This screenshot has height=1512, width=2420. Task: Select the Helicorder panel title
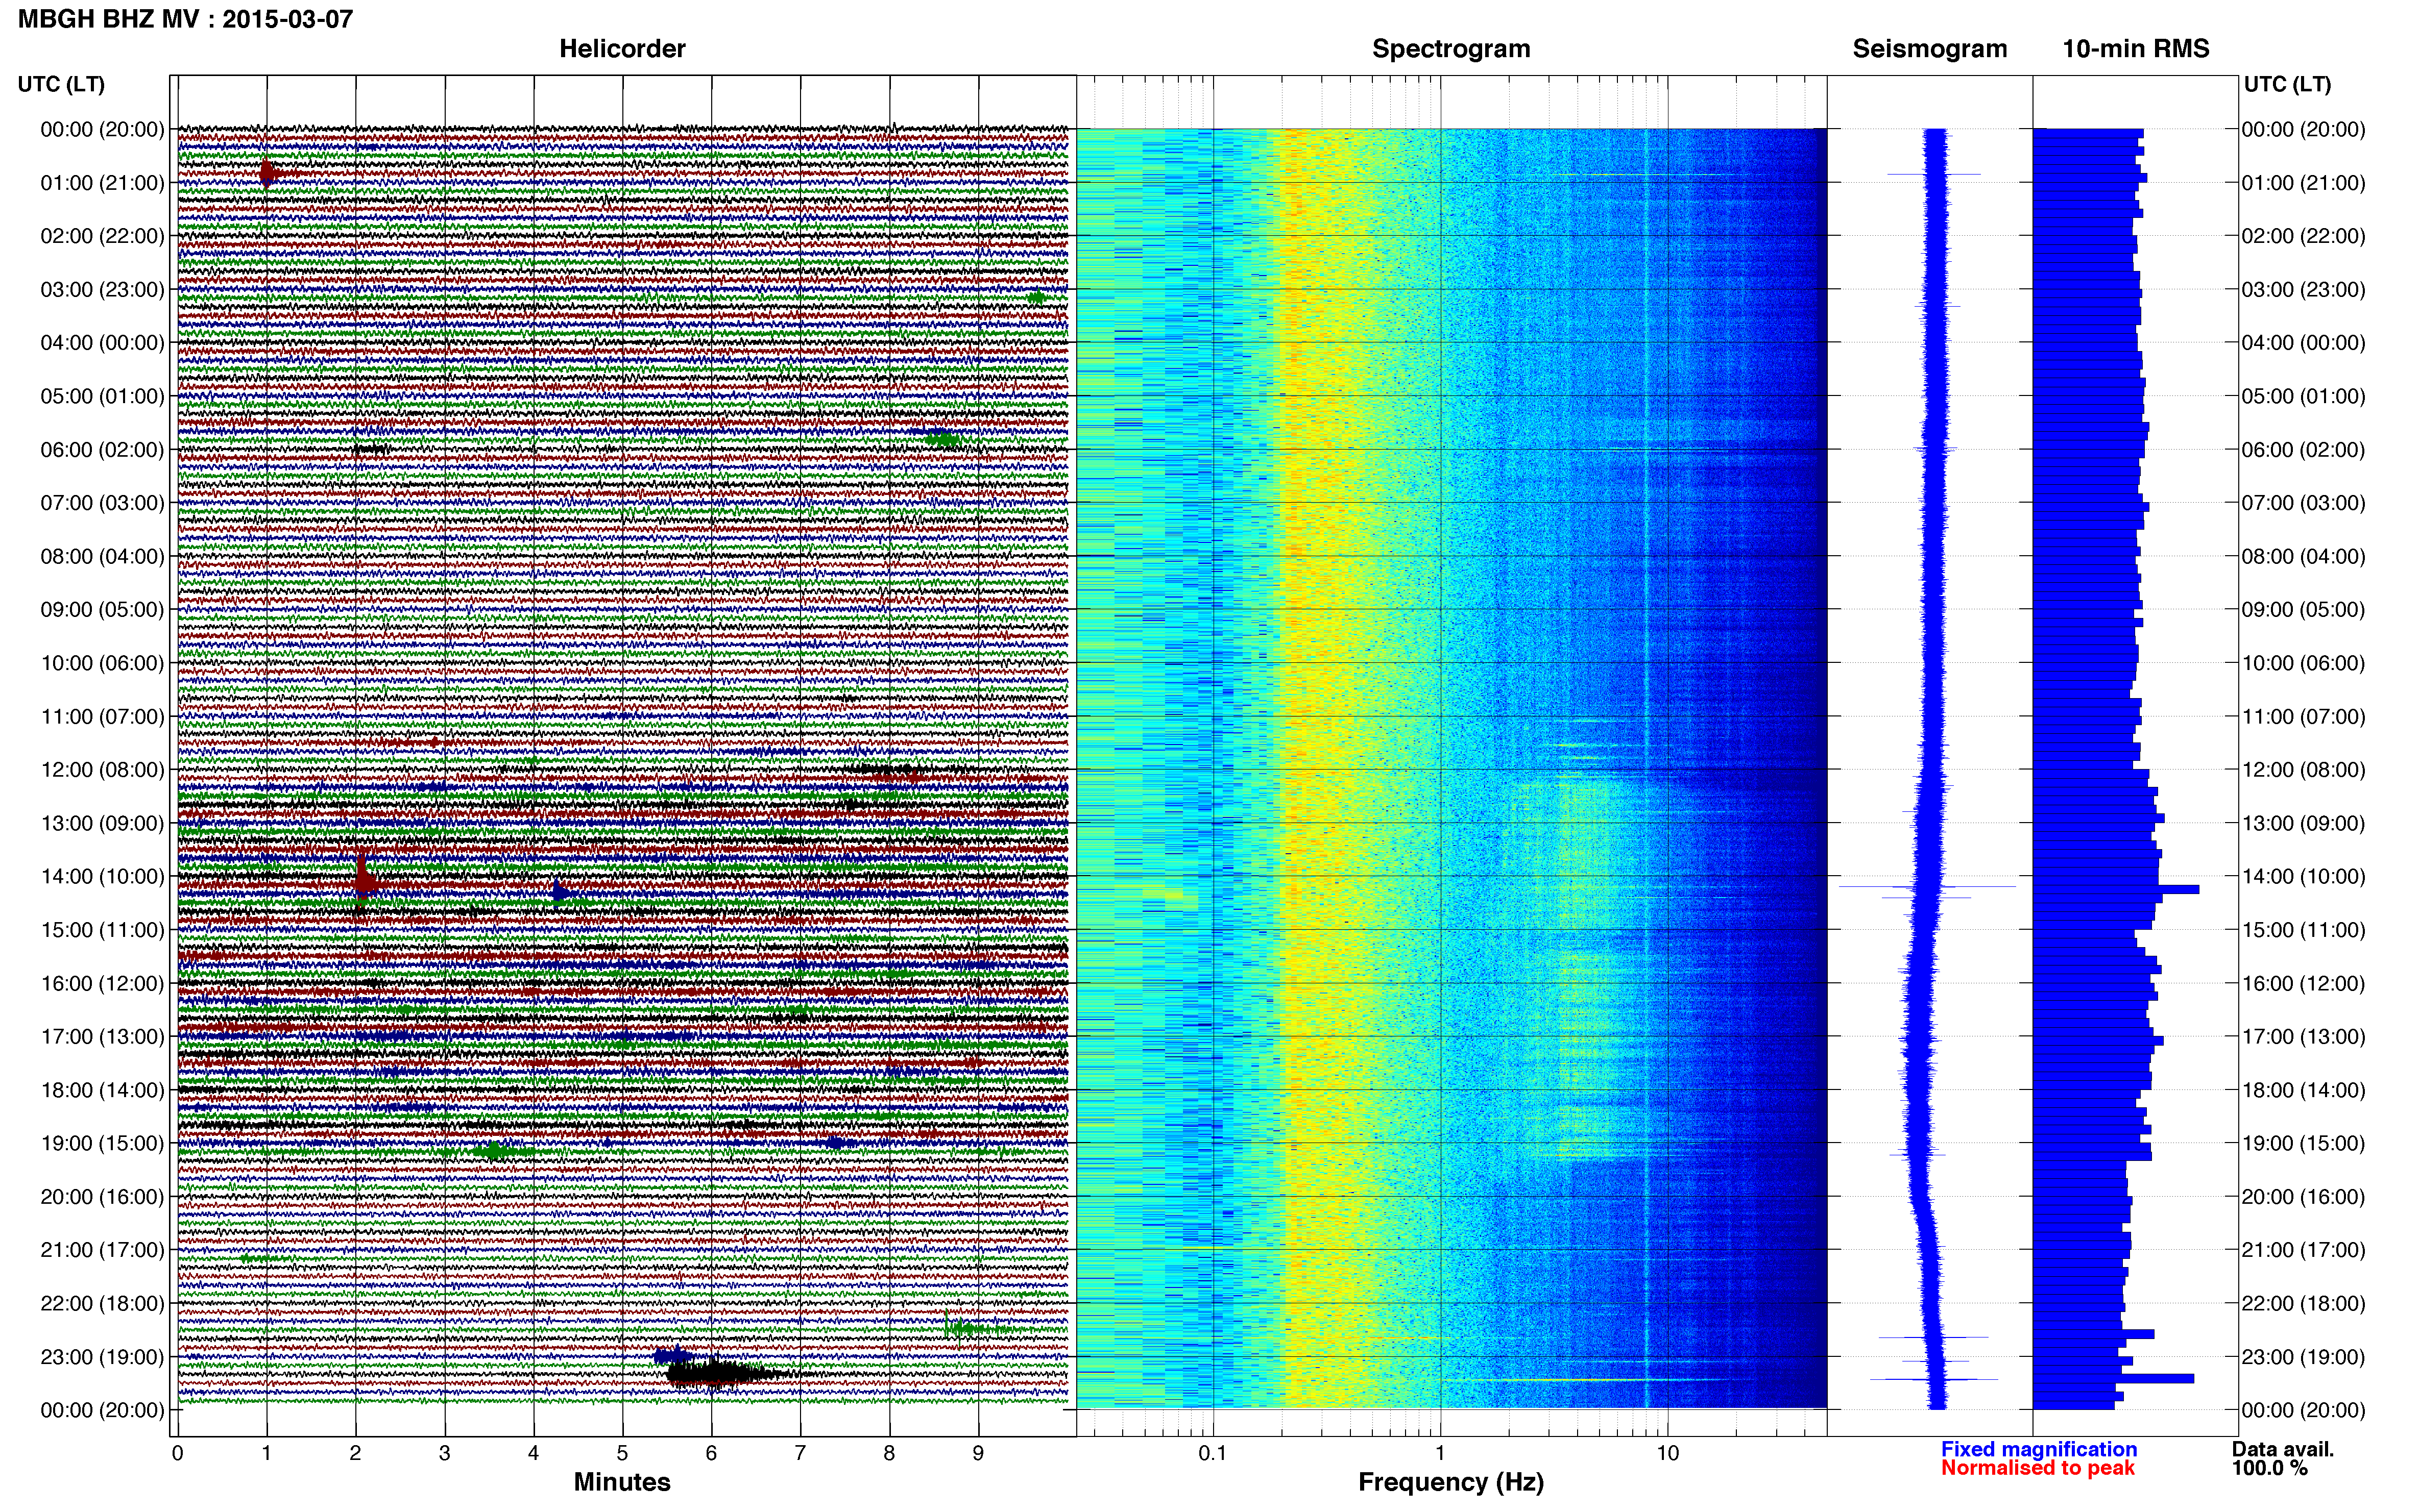pyautogui.click(x=622, y=49)
